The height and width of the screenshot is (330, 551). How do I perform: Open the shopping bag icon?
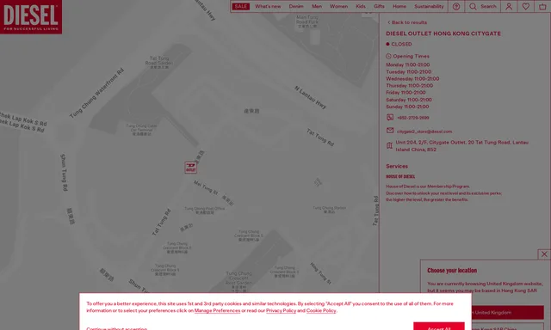[542, 6]
